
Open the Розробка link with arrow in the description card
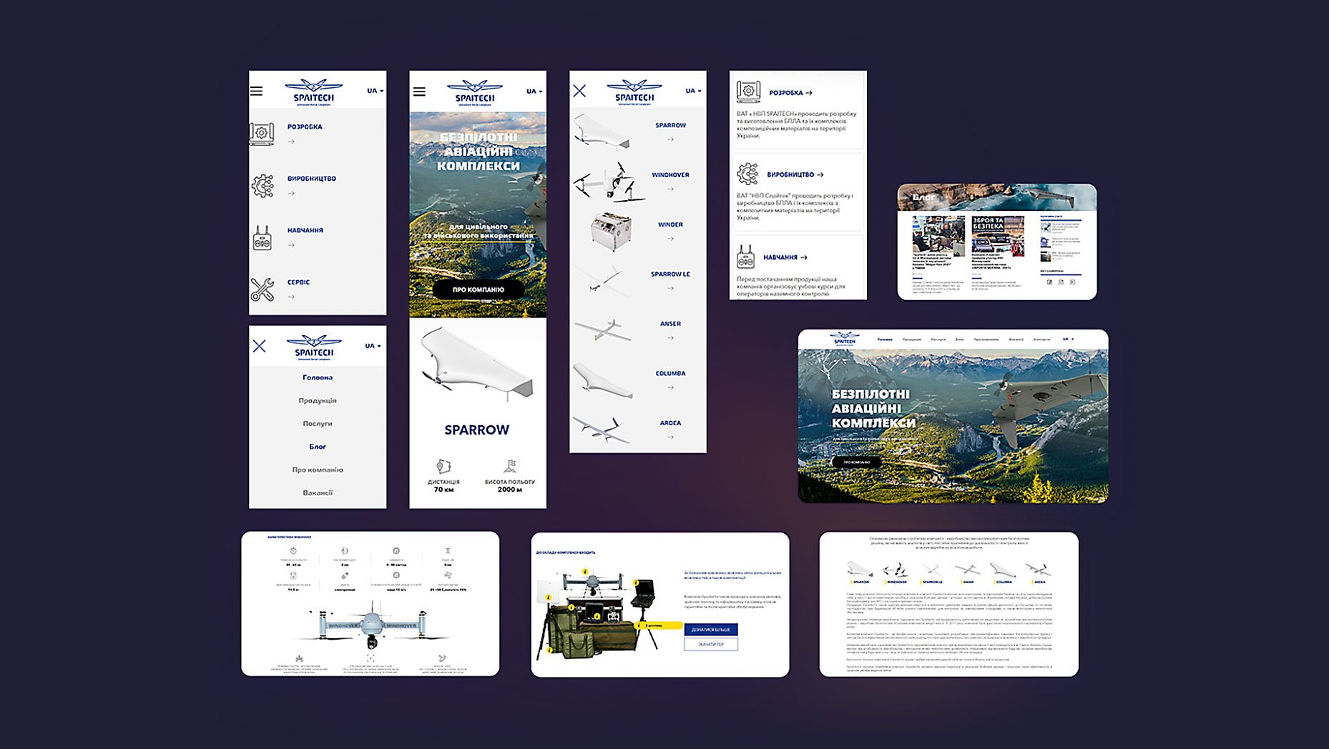click(x=790, y=93)
